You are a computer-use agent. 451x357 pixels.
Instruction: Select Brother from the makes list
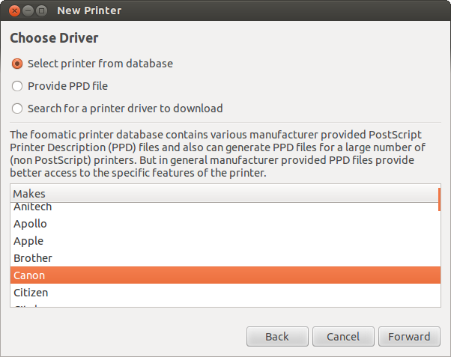[33, 258]
